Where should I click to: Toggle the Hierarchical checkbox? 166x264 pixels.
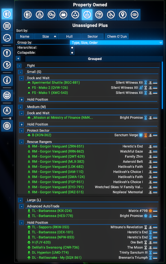(x=72, y=48)
